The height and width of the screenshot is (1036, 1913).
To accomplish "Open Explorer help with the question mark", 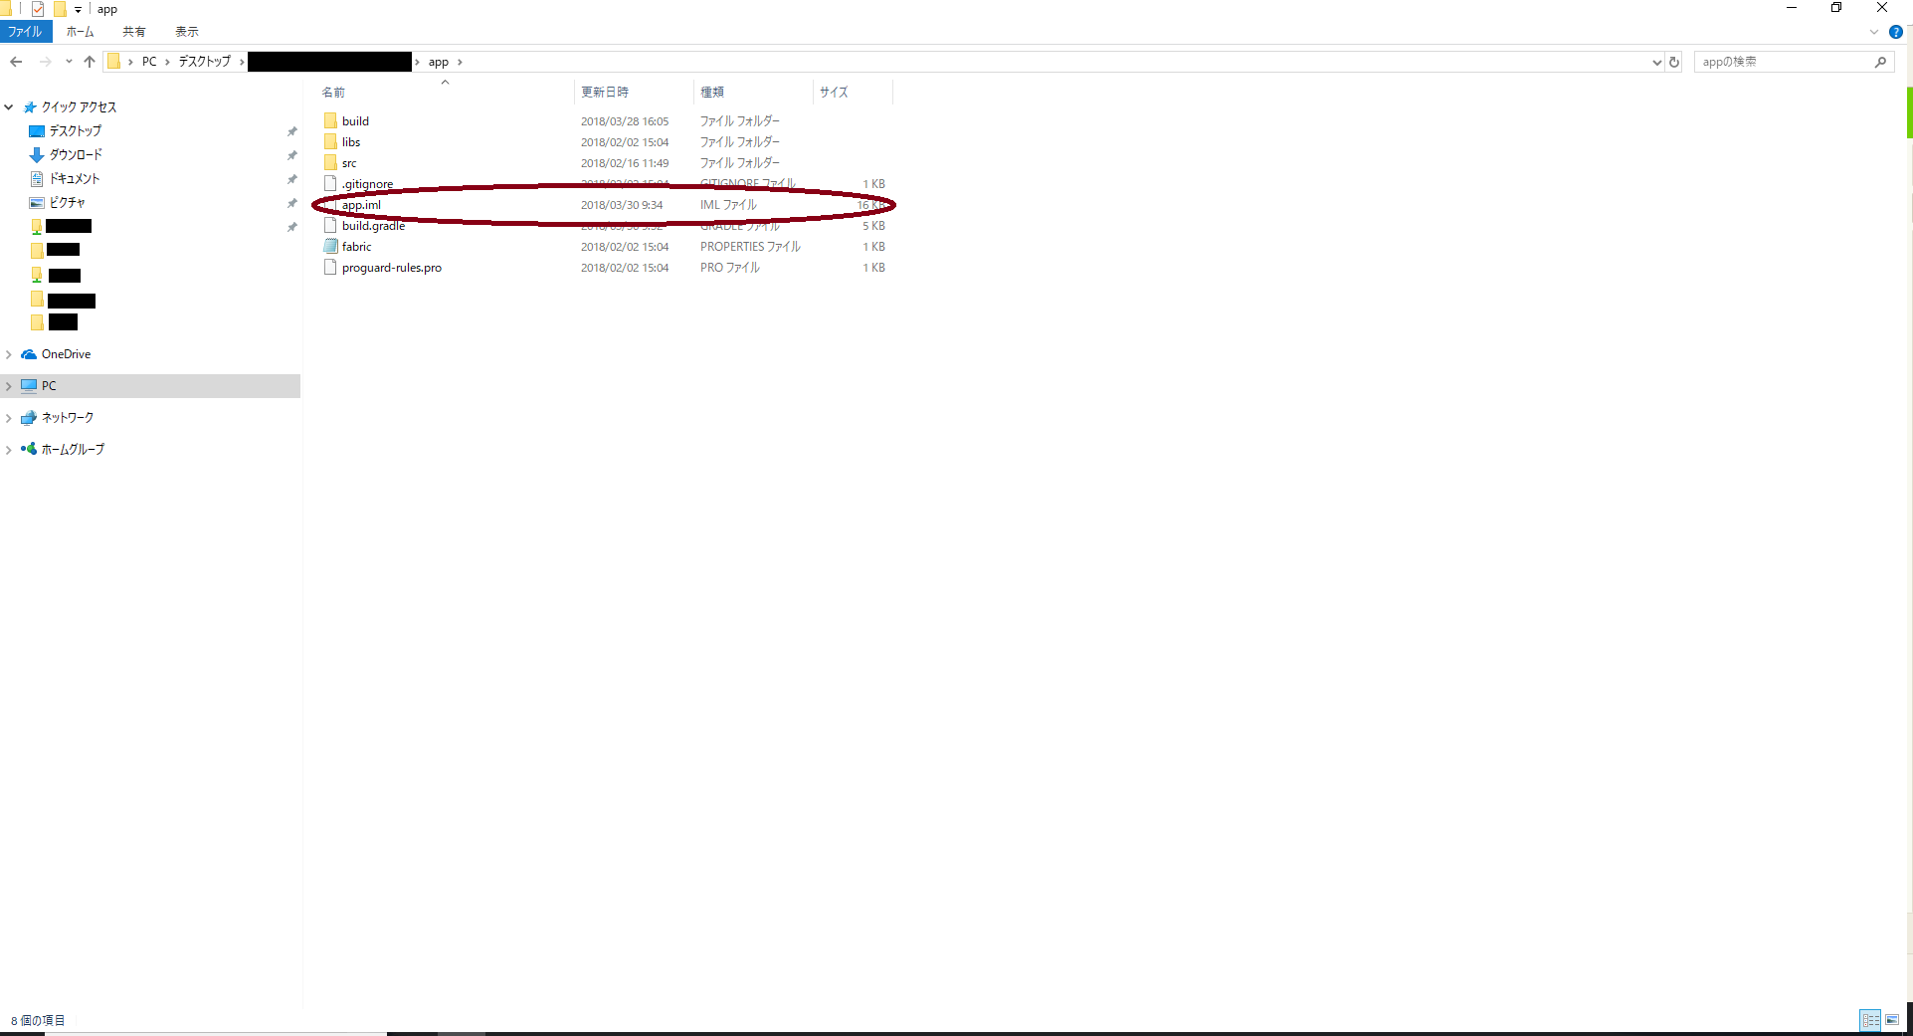I will click(x=1896, y=32).
